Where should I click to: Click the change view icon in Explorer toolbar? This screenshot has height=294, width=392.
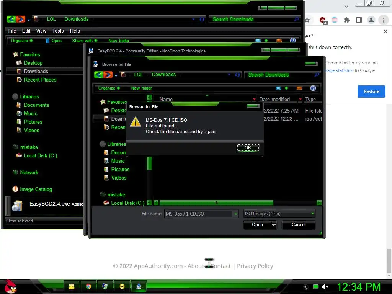pyautogui.click(x=258, y=41)
